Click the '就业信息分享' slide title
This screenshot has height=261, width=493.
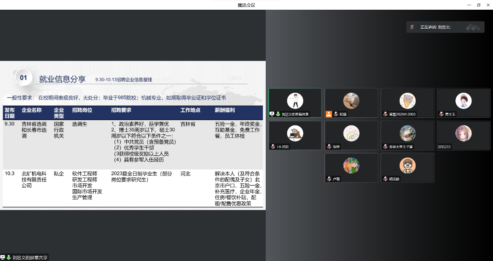(x=63, y=79)
